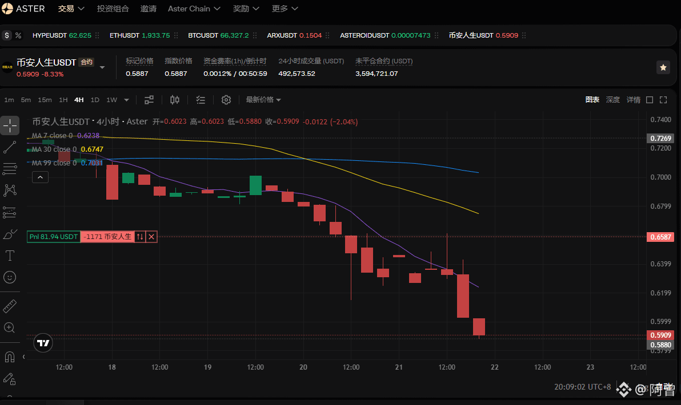Select the 1m timeframe

[x=9, y=100]
